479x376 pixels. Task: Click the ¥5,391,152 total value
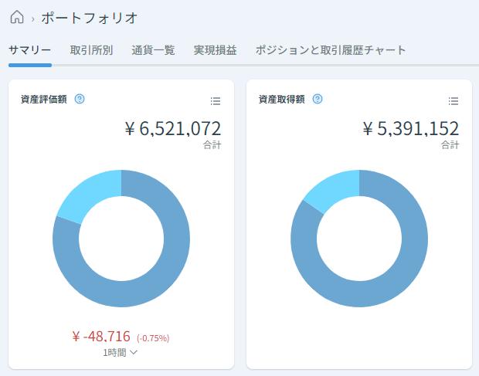pyautogui.click(x=411, y=128)
